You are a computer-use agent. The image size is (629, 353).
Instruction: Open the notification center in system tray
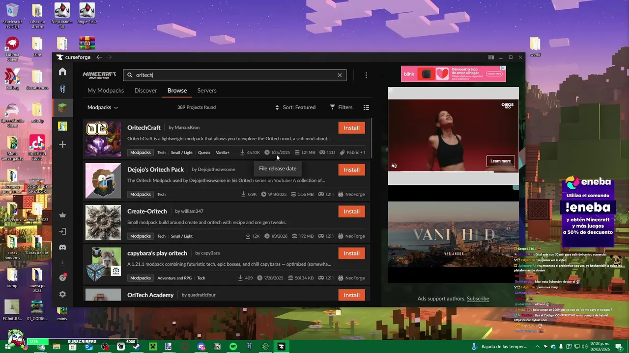pyautogui.click(x=619, y=347)
